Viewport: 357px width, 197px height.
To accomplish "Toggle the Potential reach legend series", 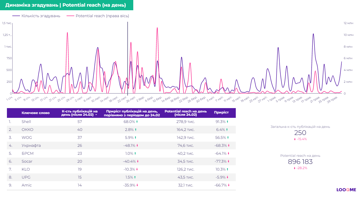I will (98, 16).
